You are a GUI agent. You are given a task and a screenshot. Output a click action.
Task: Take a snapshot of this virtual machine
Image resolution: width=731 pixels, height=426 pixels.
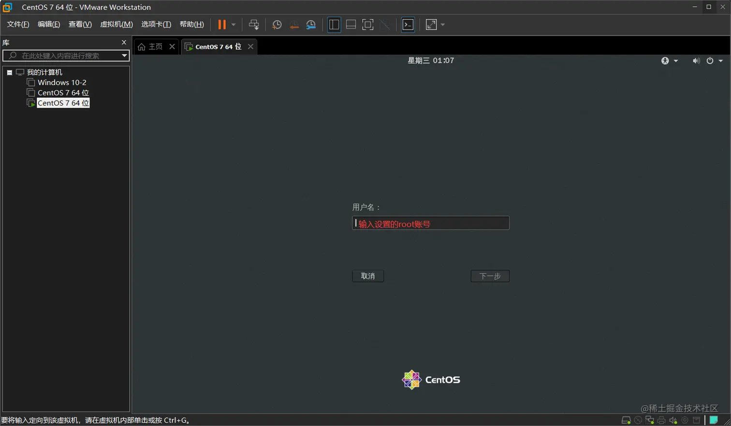point(277,25)
